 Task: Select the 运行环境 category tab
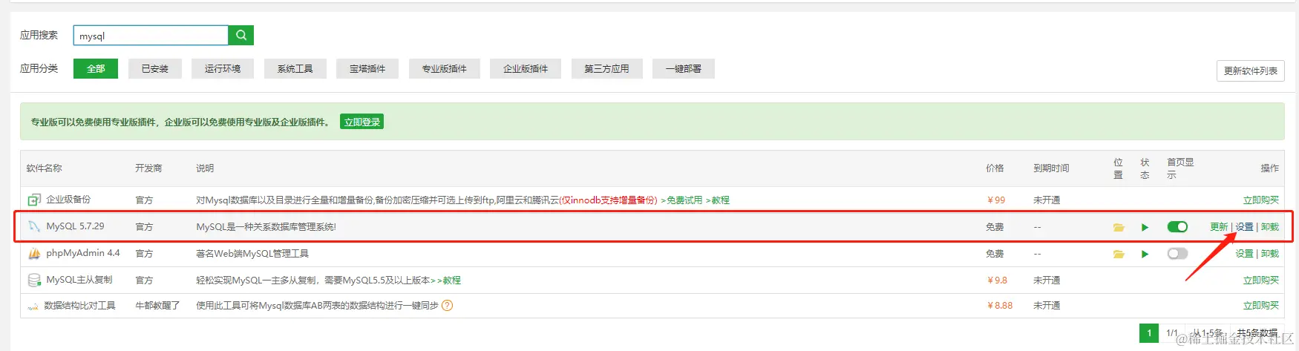[x=222, y=68]
